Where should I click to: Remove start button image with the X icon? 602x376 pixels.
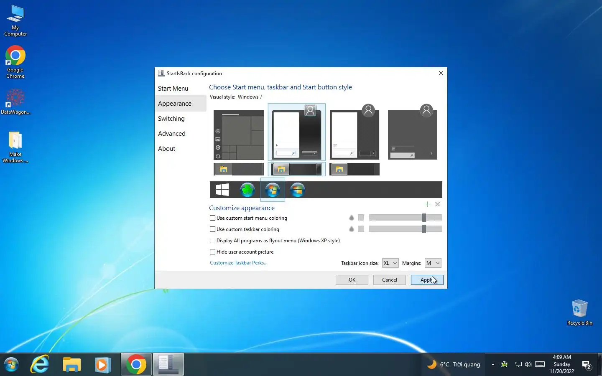coord(438,204)
